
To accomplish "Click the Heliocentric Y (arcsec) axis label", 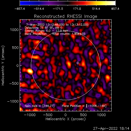I will click(x=3, y=65).
